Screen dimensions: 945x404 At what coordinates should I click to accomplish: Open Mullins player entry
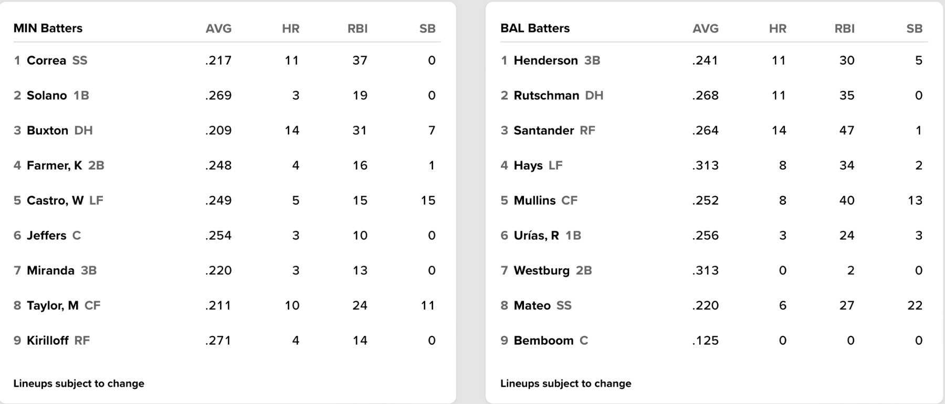point(534,200)
